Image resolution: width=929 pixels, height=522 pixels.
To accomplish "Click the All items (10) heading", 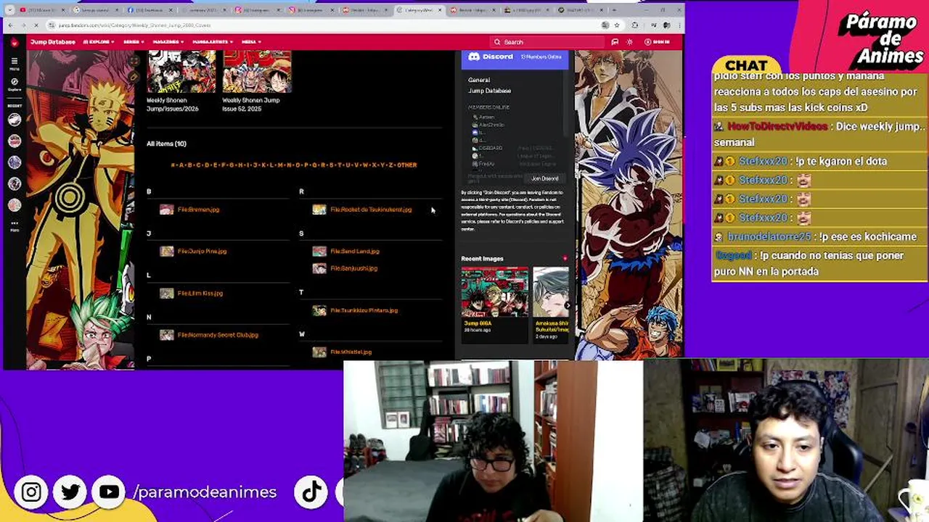I will tap(166, 144).
